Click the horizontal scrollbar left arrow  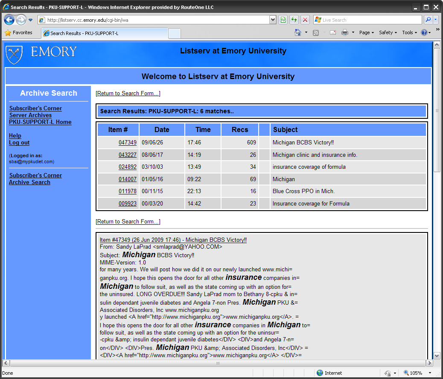point(6,363)
